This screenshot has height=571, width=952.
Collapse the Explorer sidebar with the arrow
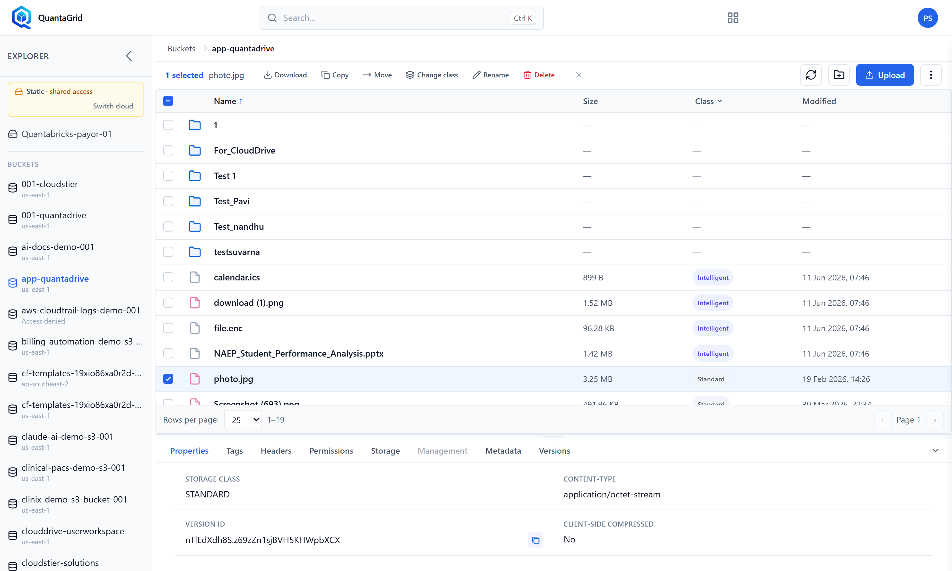tap(129, 56)
